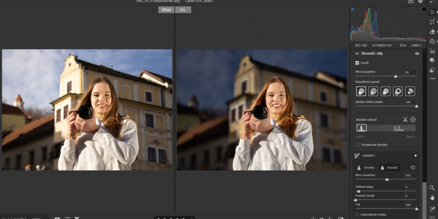This screenshot has height=219, width=438.
Task: Select the magnifier Zoom tool
Action: (432, 188)
